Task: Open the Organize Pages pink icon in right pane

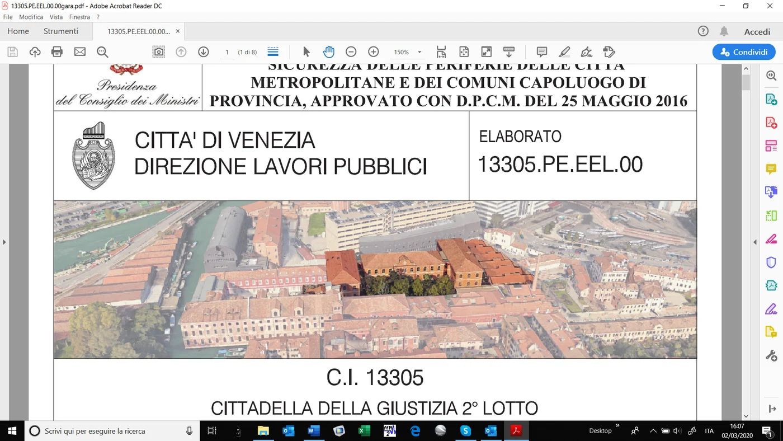Action: [771, 146]
